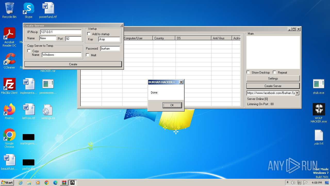Click the taskbar clock showing 4:08 PM
The height and width of the screenshot is (186, 330).
(x=317, y=183)
